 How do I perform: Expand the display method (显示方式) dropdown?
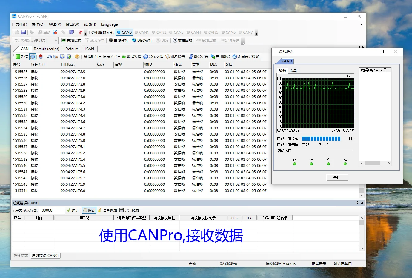[x=111, y=57]
